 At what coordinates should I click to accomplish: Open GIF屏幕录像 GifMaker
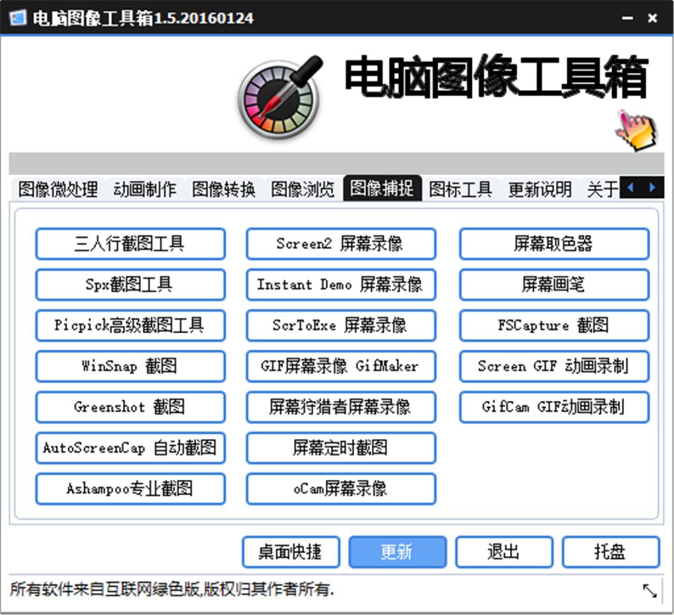[x=341, y=367]
